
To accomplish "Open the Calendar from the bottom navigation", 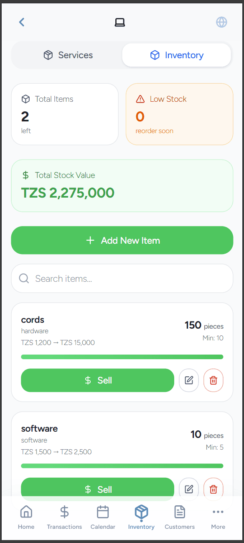I will point(103,517).
